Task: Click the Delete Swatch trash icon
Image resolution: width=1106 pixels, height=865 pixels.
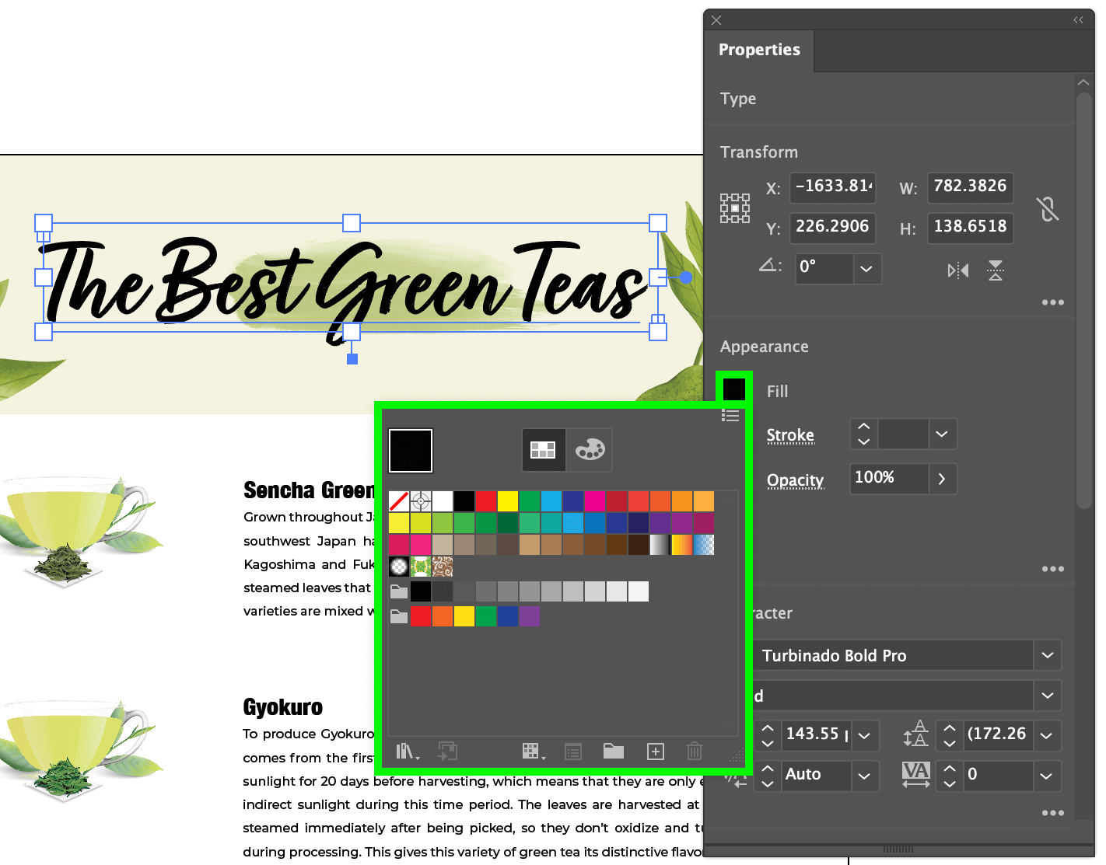Action: 694,751
